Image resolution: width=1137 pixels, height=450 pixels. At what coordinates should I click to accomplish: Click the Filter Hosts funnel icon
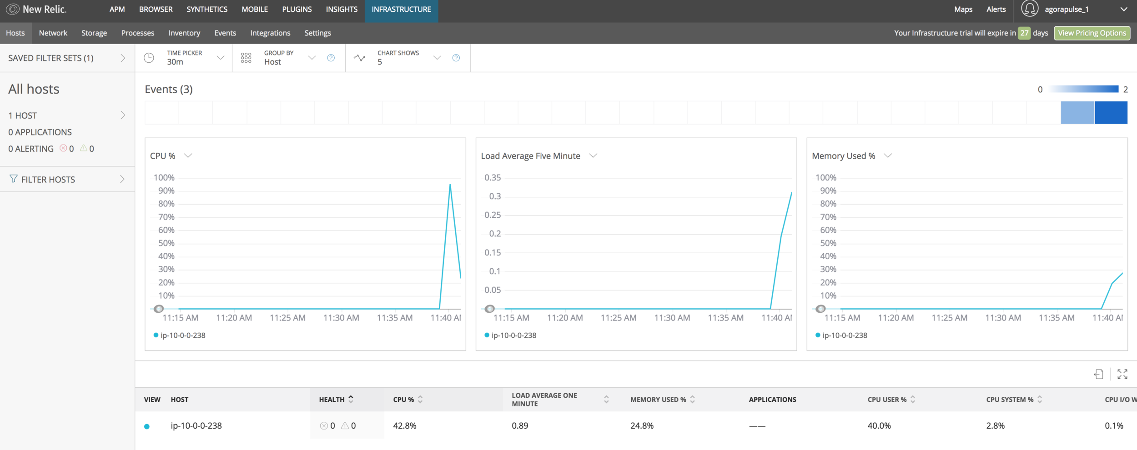[x=13, y=179]
